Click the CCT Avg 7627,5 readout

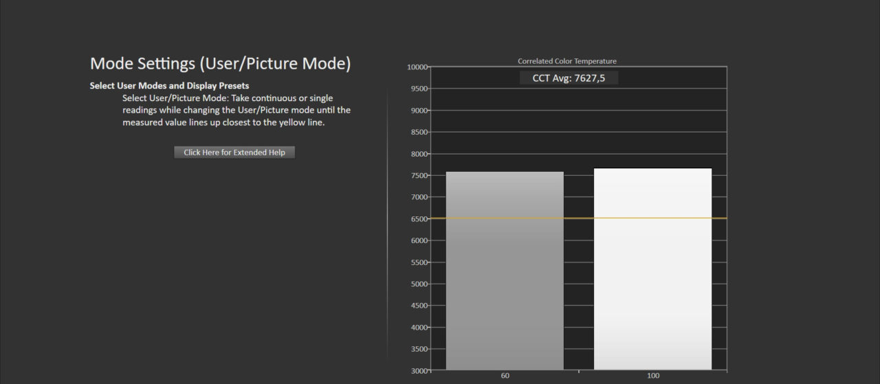[569, 78]
